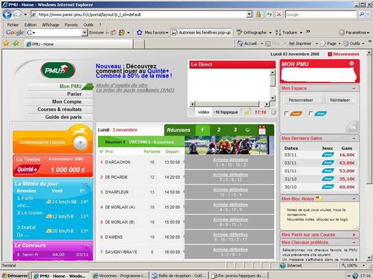Click the note icon beside Mon Bloc-Notes
373x279 pixels.
pos(319,198)
